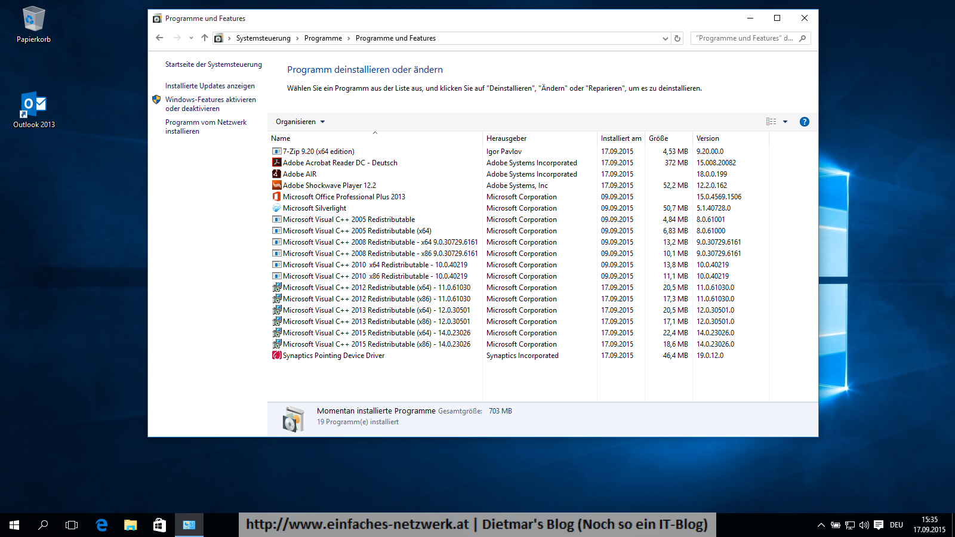Screen dimensions: 955x537
Task: Click the Adobe AIR program icon
Action: (x=276, y=174)
